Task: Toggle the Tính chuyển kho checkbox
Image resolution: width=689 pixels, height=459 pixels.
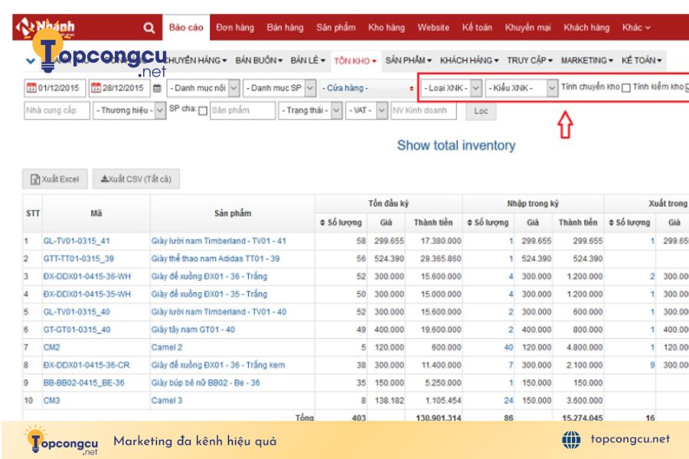Action: pyautogui.click(x=626, y=88)
